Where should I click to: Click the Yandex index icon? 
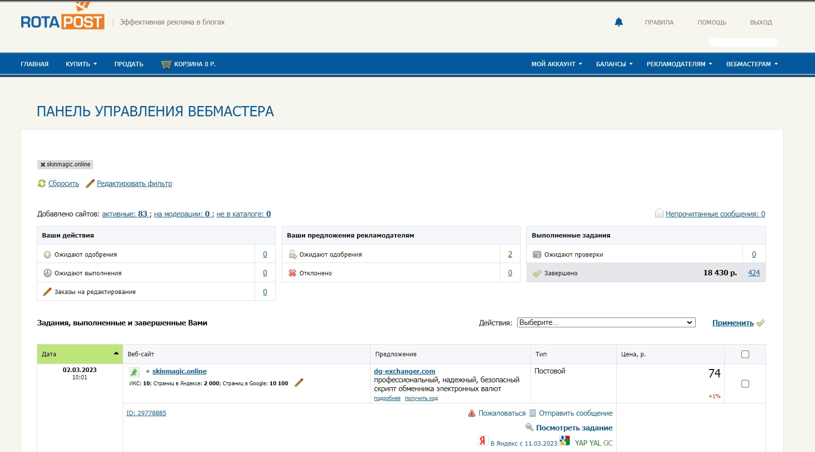[482, 441]
